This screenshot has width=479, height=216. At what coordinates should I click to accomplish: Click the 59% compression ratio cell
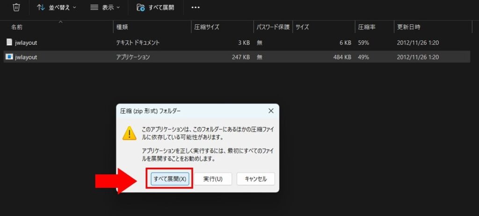coord(363,43)
